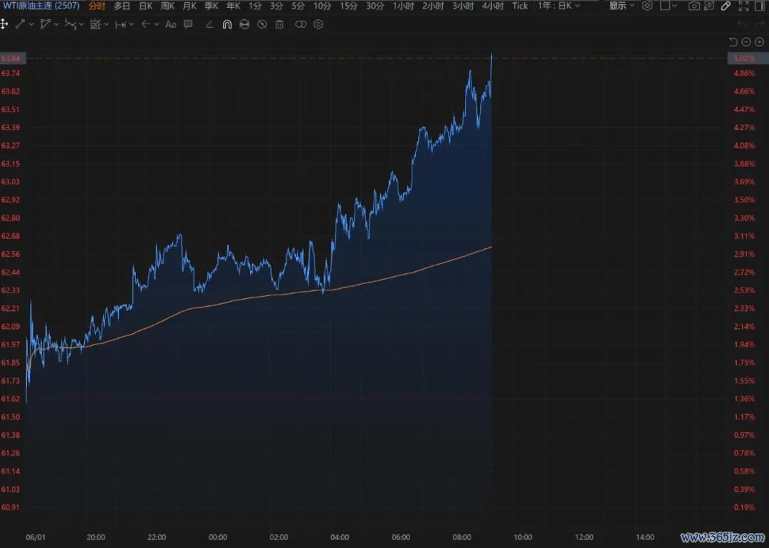Delete drawings with the trash icon

tap(279, 24)
